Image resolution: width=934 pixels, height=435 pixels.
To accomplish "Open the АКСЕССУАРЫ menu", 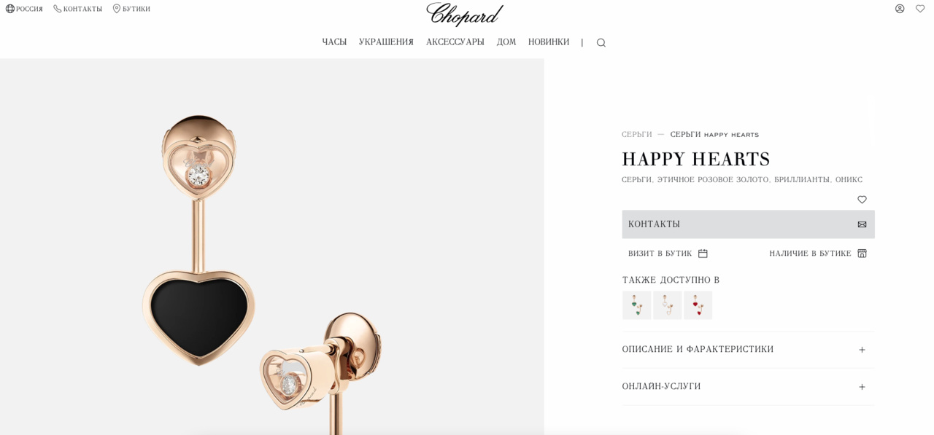I will pyautogui.click(x=455, y=42).
